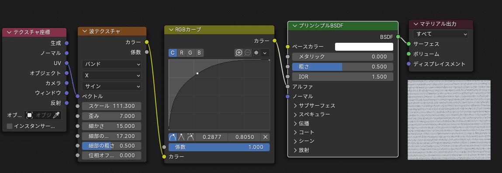This screenshot has width=502, height=173.
Task: Click the zoom in icon in RGB Curves
Action: [x=239, y=53]
